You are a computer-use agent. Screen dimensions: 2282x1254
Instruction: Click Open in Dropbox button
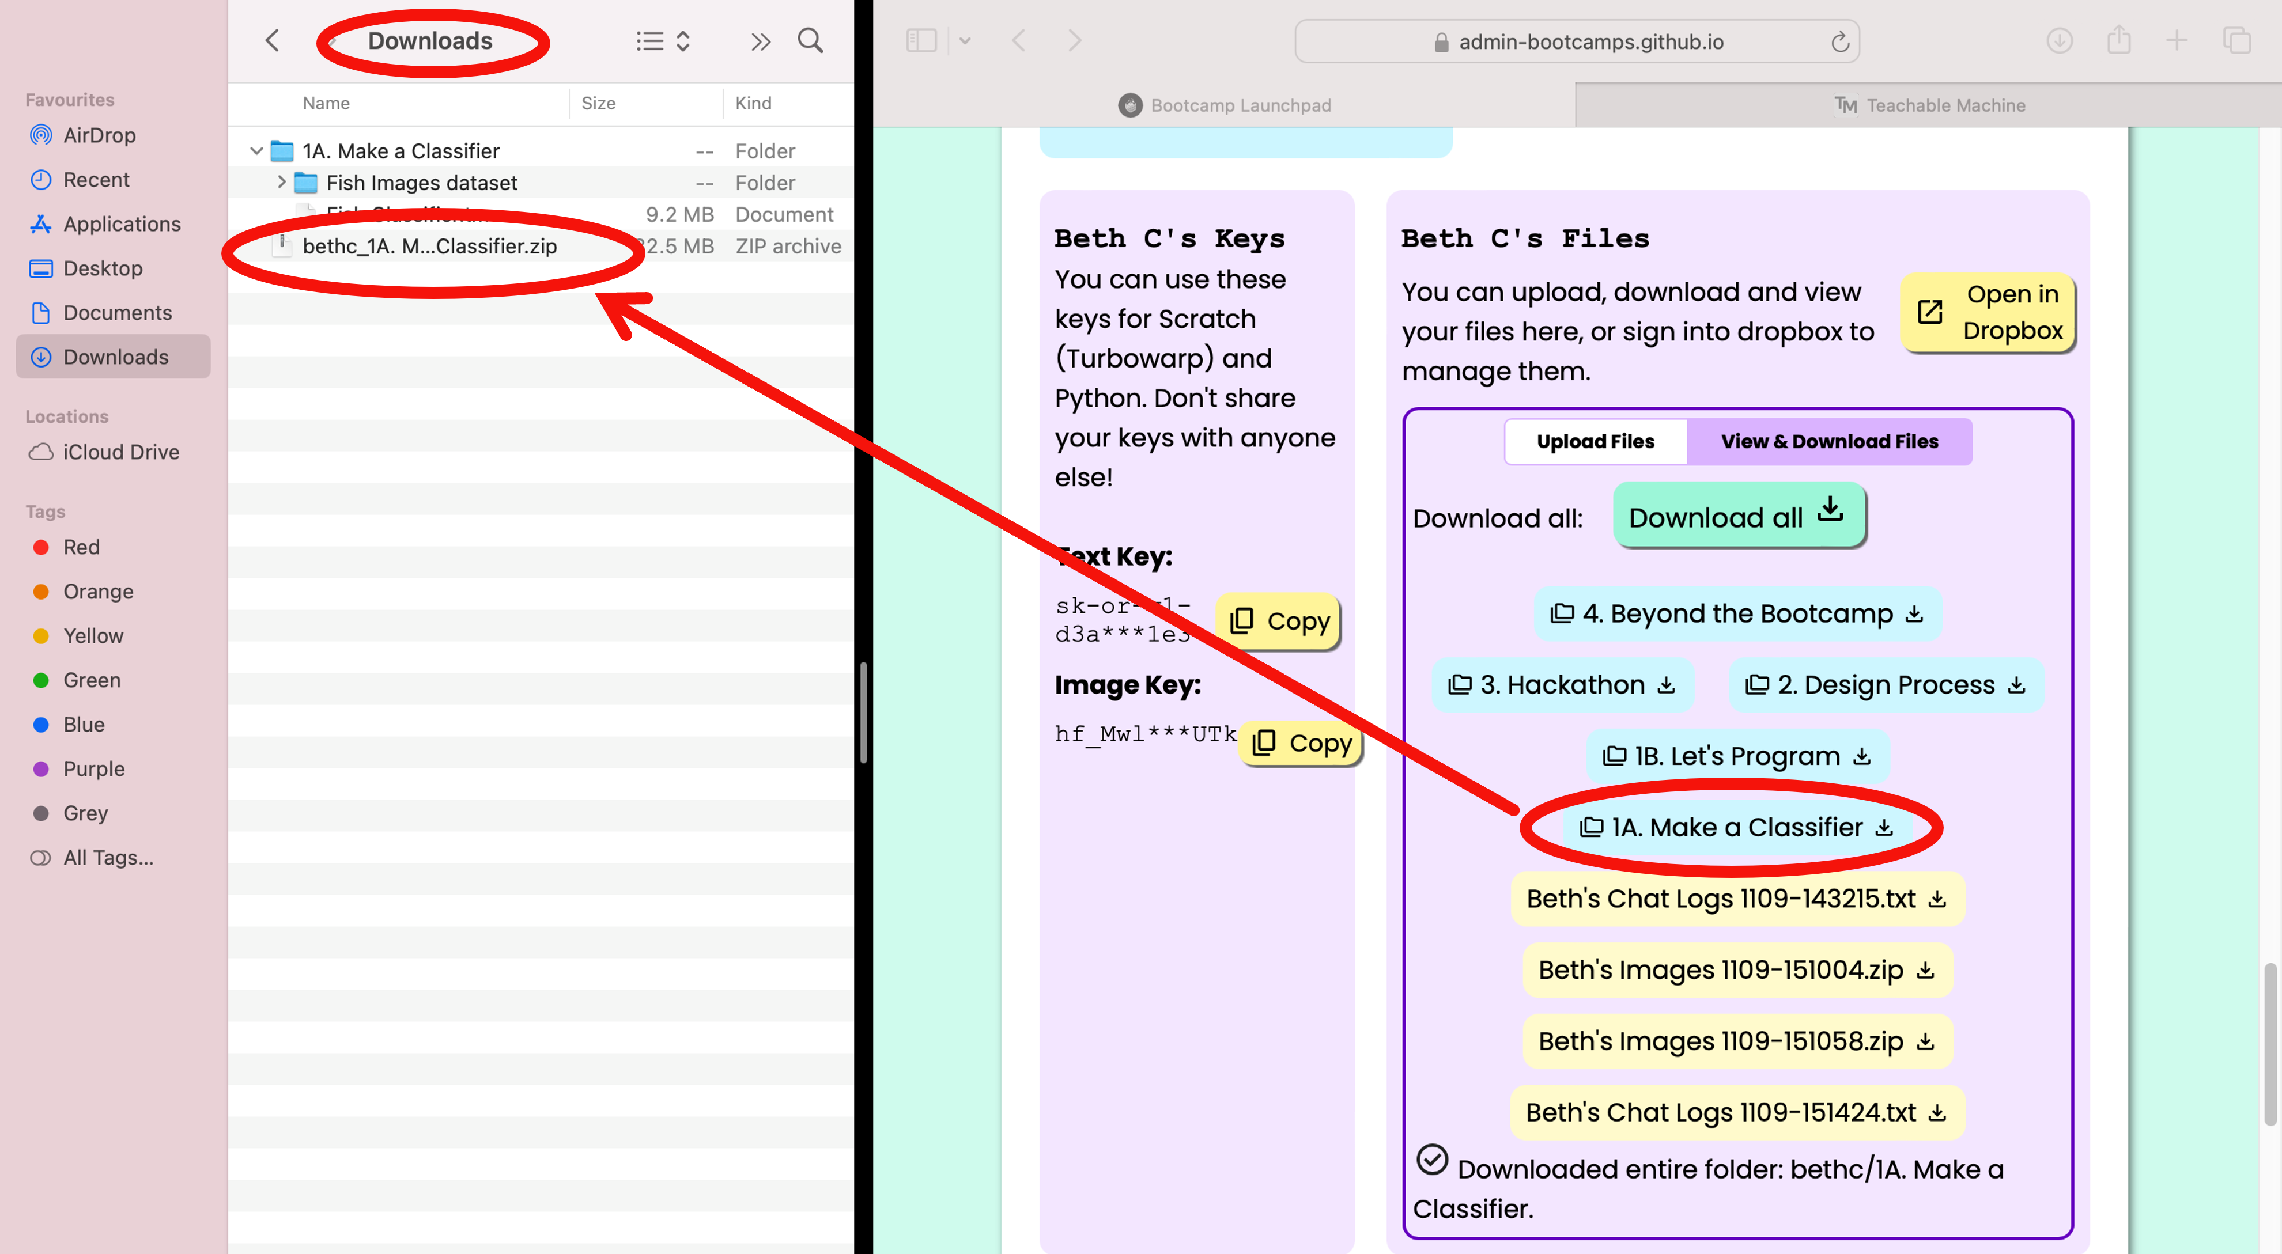(1988, 313)
